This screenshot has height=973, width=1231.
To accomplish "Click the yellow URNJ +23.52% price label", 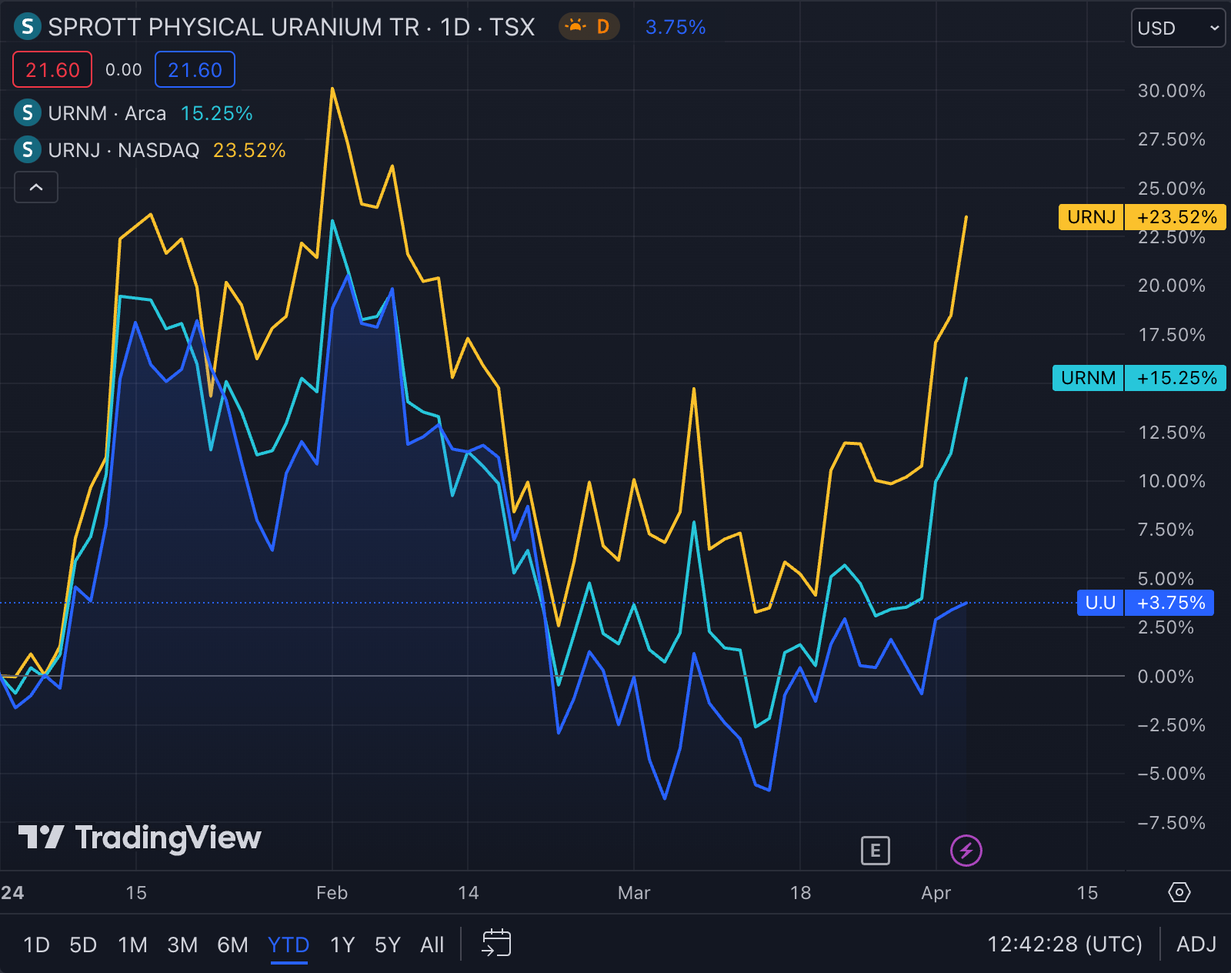I will coord(1143,217).
